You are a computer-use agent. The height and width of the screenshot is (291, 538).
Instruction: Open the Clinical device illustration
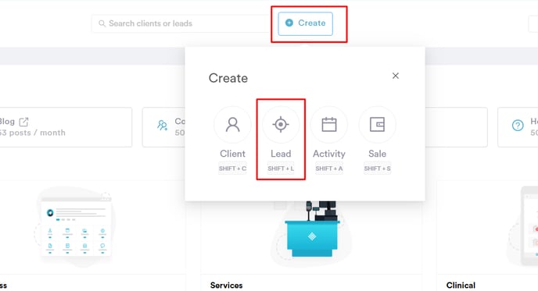(x=523, y=226)
